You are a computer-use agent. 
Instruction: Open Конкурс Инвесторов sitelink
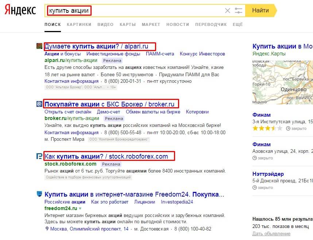coord(202,54)
